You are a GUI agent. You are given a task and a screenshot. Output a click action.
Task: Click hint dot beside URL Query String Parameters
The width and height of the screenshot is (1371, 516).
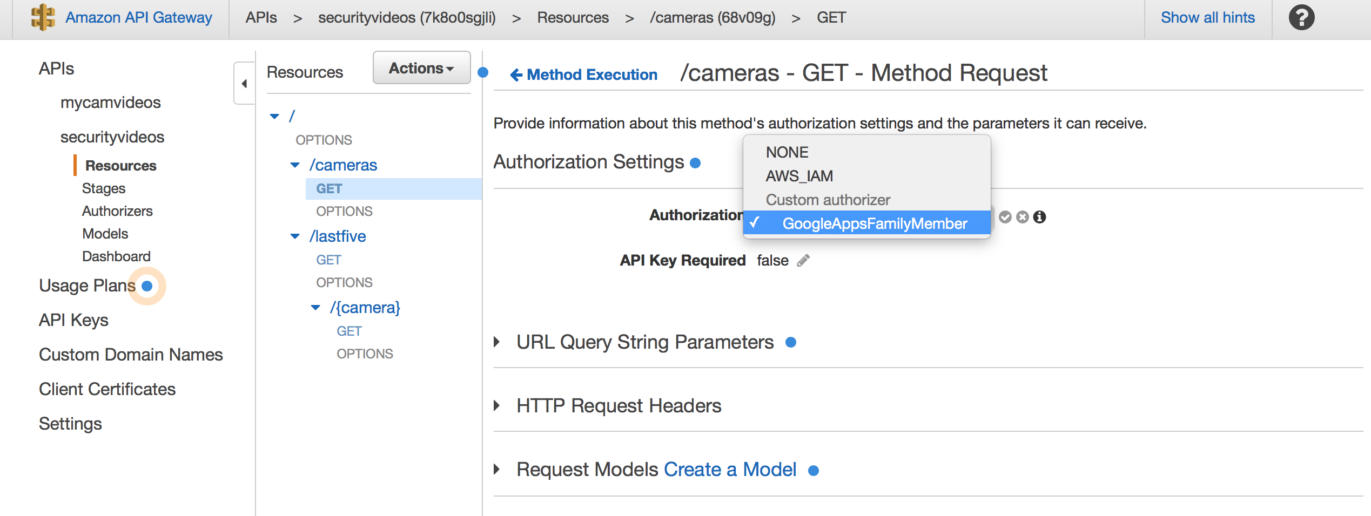click(791, 342)
